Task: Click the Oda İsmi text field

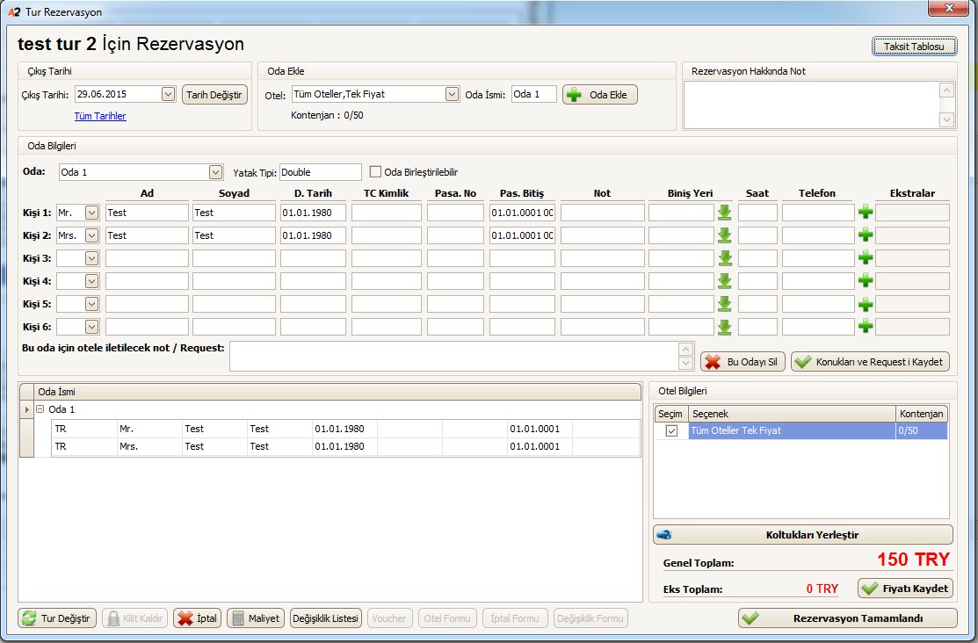Action: pyautogui.click(x=534, y=94)
